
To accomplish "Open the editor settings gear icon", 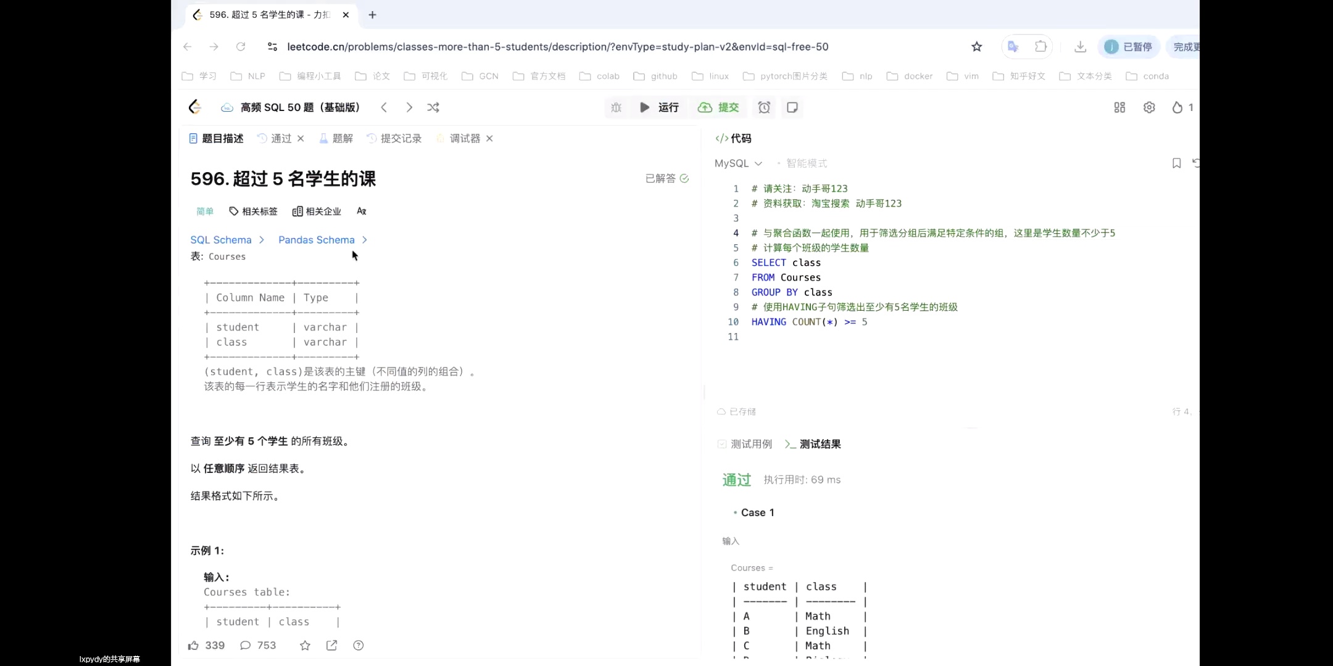I will (x=1149, y=107).
